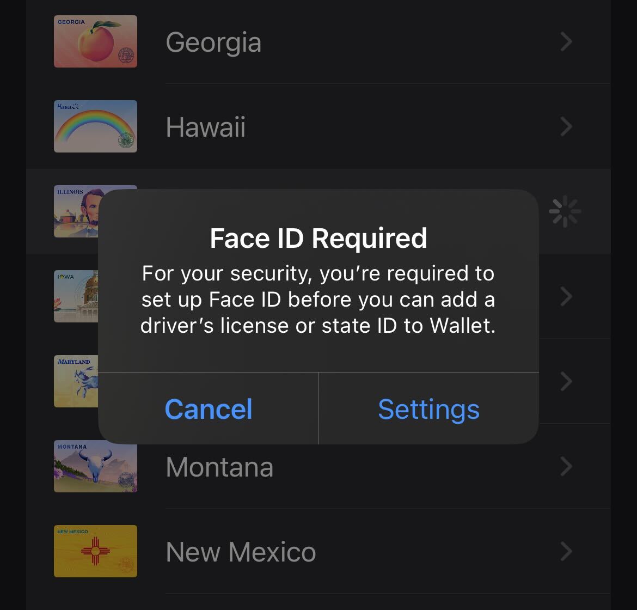The width and height of the screenshot is (637, 610).
Task: Tap the Georgia peach card thumbnail
Action: coord(95,41)
